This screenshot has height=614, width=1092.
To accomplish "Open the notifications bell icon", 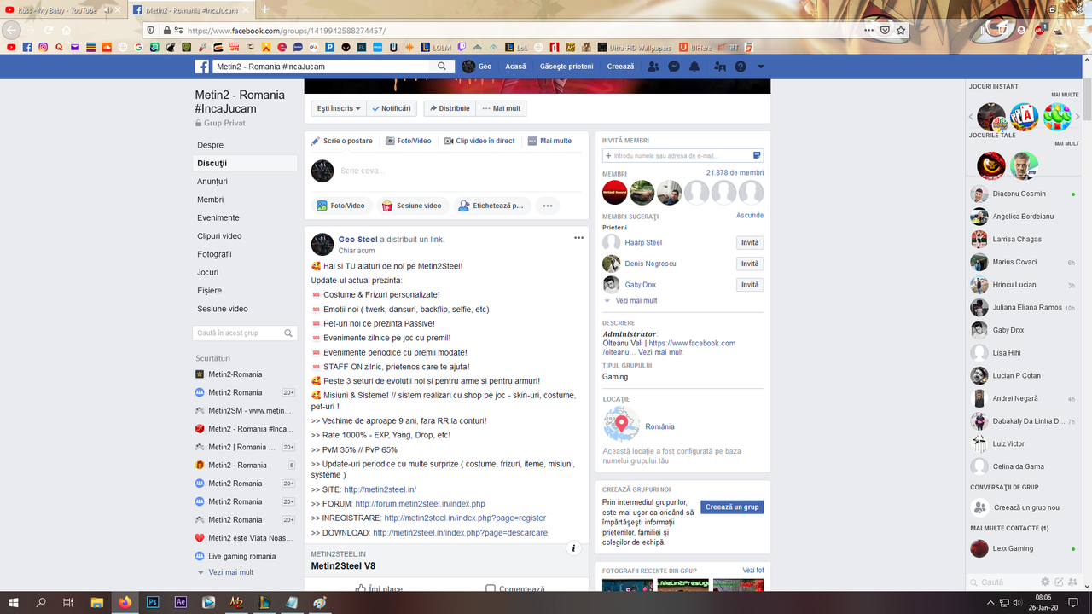I will (694, 67).
